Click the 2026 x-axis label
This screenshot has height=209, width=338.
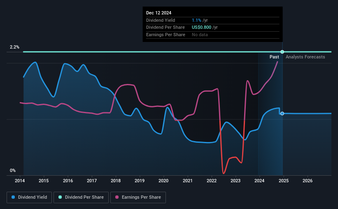[308, 181]
